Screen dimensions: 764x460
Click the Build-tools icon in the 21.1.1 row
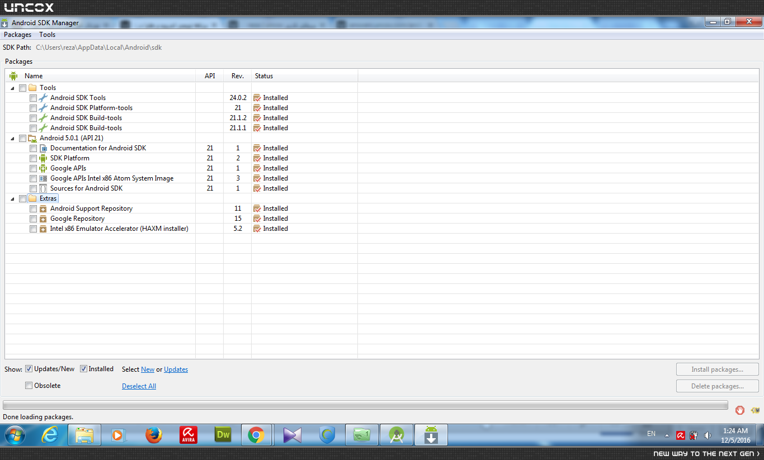point(43,128)
